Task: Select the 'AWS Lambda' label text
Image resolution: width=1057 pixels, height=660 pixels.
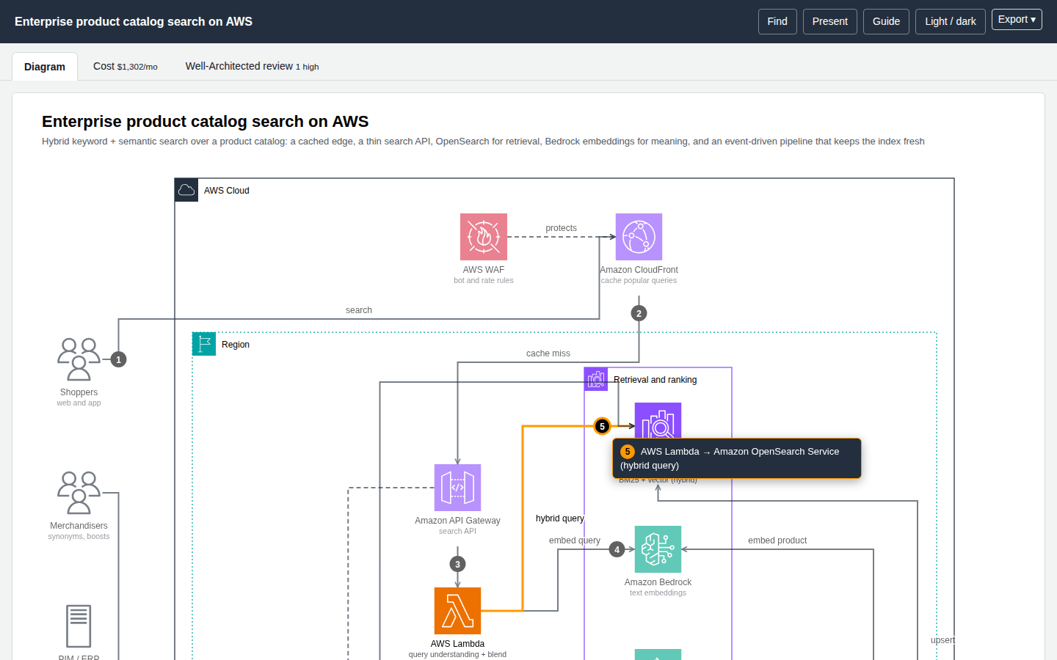Action: tap(457, 644)
